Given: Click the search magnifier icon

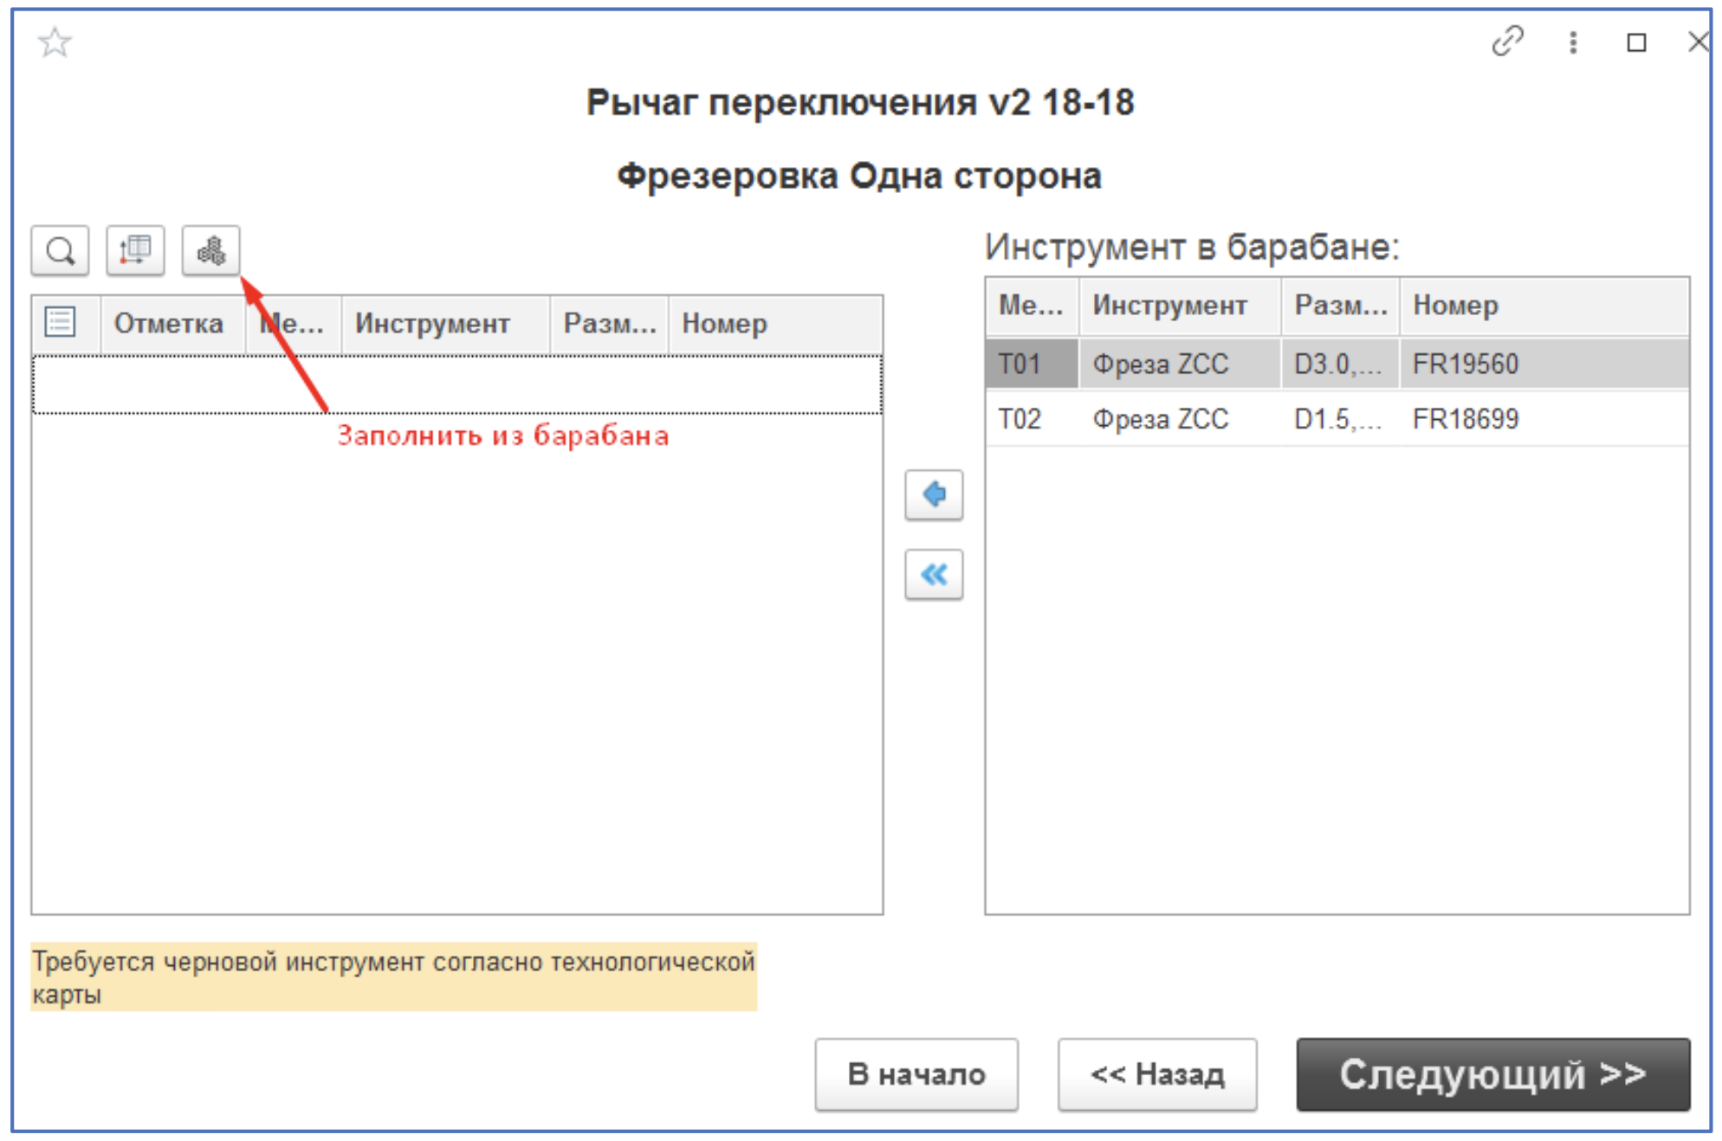Looking at the screenshot, I should 61,252.
